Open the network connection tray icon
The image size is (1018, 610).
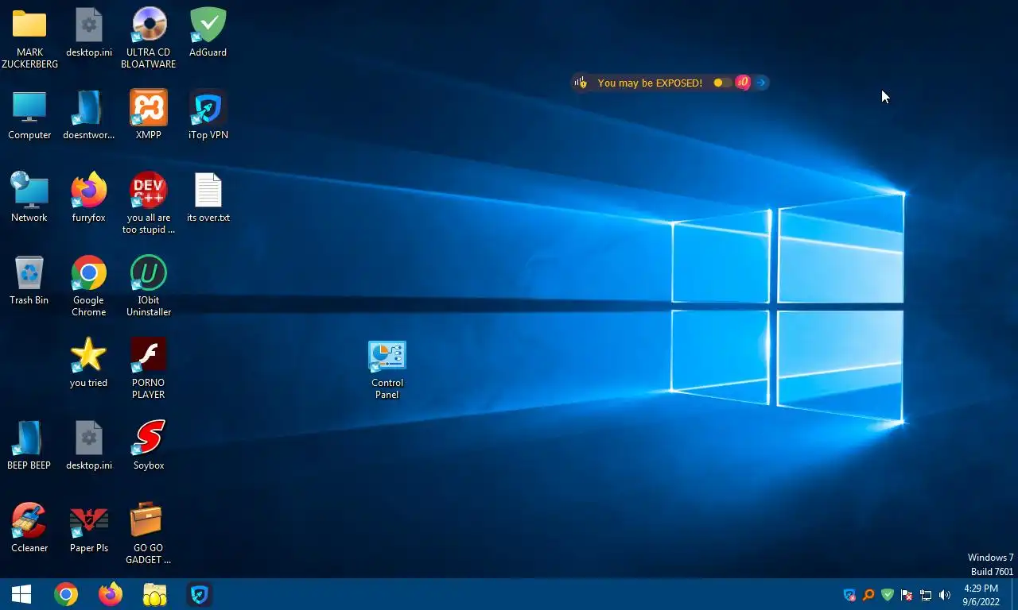[926, 595]
